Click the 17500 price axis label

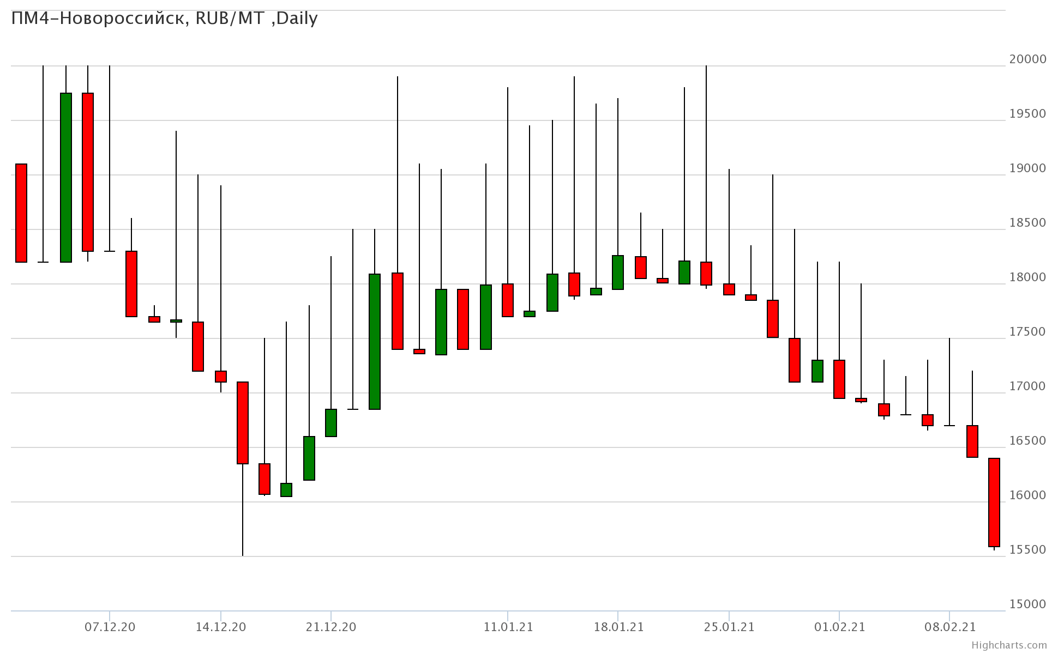coord(1027,332)
